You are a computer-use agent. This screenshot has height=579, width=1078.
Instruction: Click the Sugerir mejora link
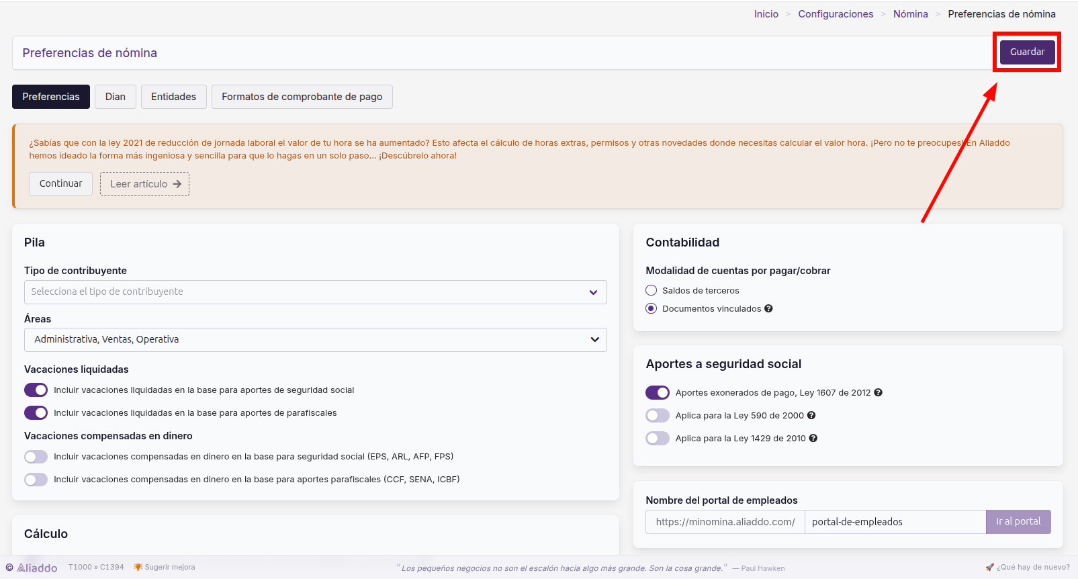tap(170, 568)
